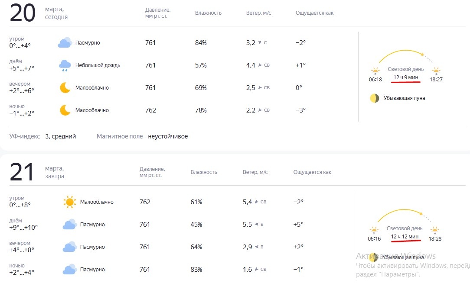Click the light rain icon beside Небольшой дождь
Image resolution: width=470 pixels, height=283 pixels.
coord(65,65)
